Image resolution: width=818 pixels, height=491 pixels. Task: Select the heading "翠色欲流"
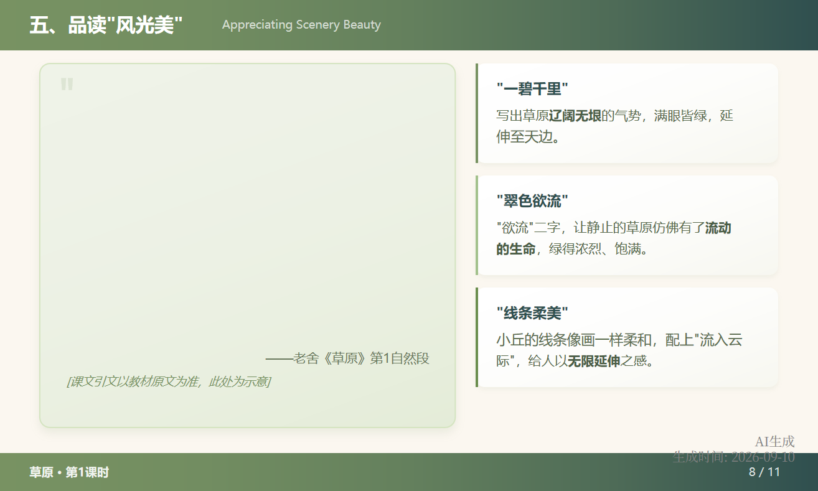pos(533,201)
